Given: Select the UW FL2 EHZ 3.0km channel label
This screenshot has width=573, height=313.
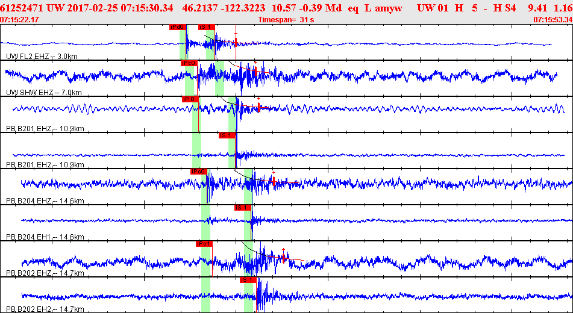Looking at the screenshot, I should click(42, 57).
